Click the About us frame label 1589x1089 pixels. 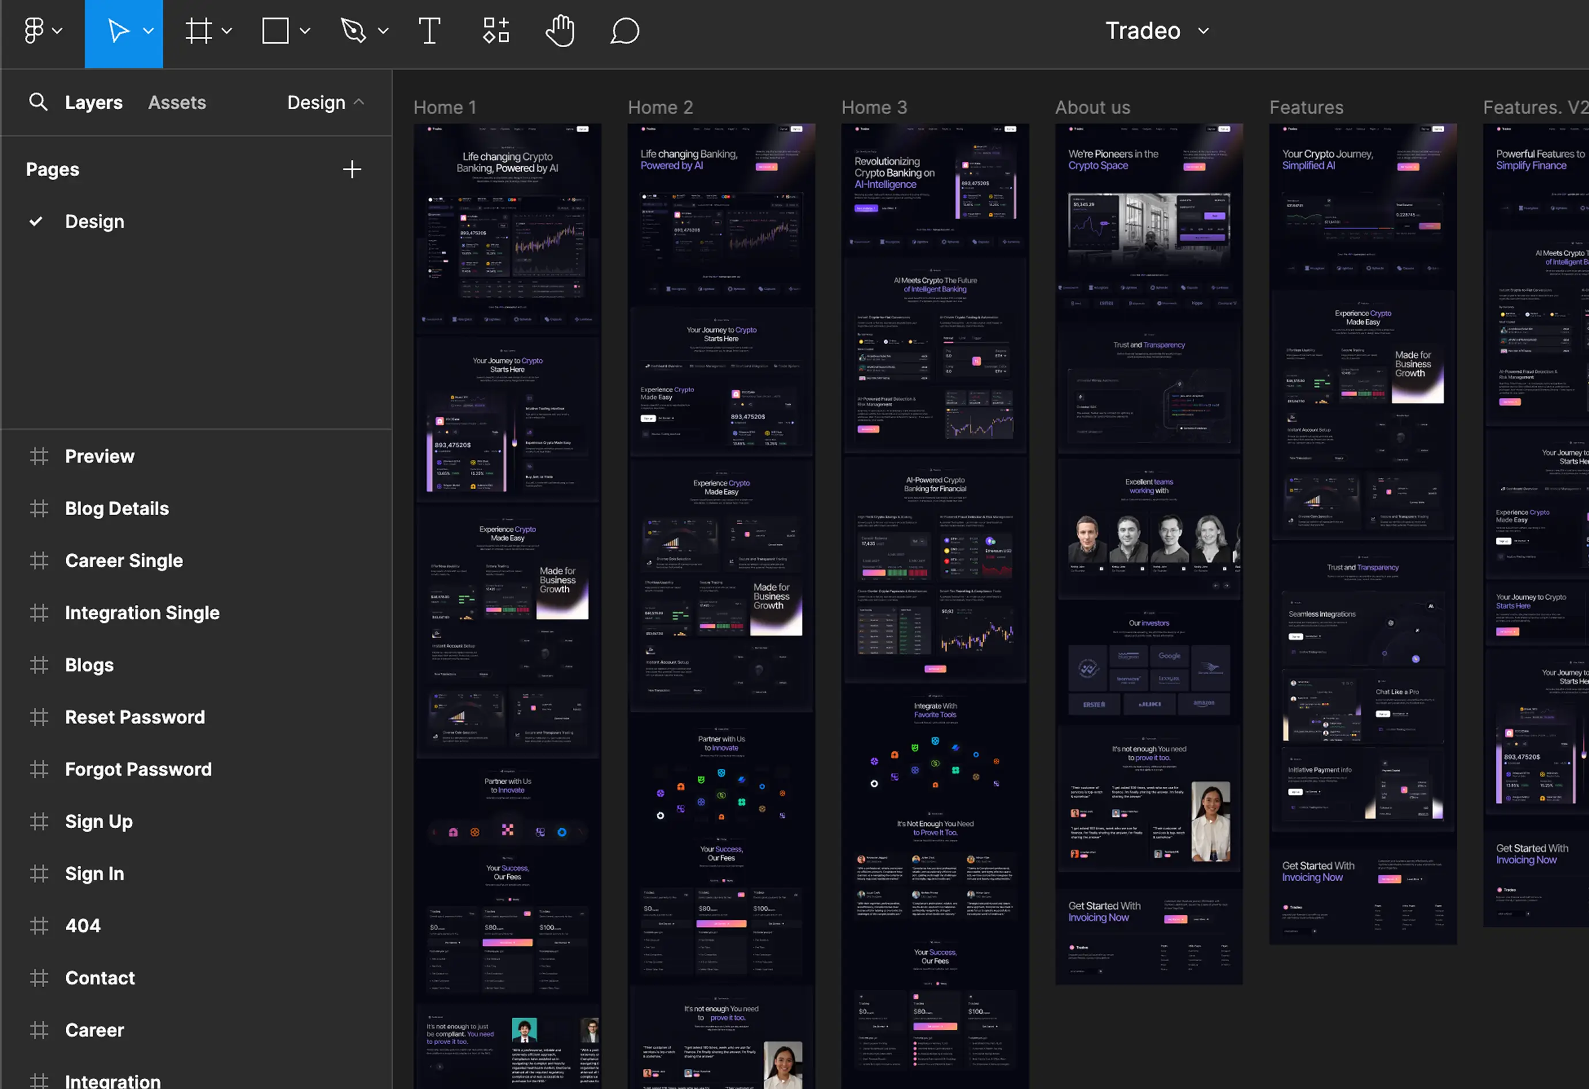click(x=1092, y=107)
